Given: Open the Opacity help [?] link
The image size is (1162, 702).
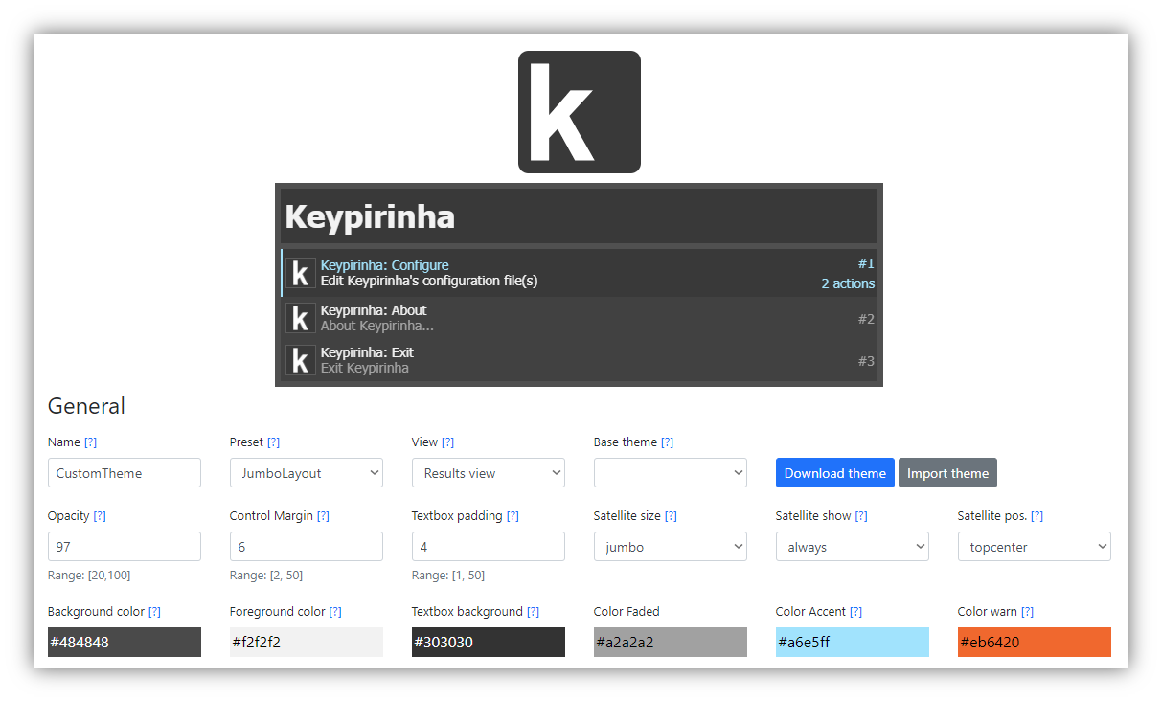Looking at the screenshot, I should (x=100, y=516).
